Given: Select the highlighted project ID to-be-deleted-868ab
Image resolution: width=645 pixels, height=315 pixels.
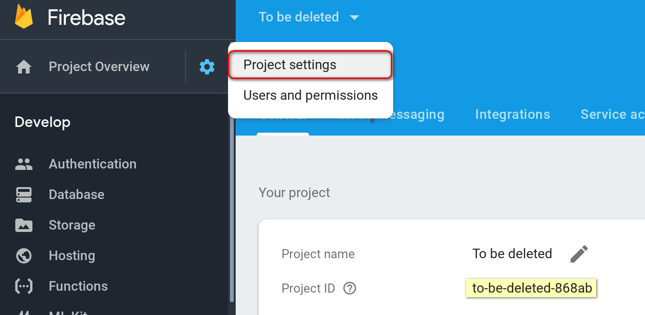Looking at the screenshot, I should tap(531, 288).
